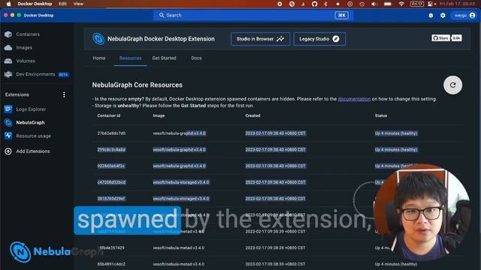Click the volume icon in menu bar
Viewport: 481px width, 270px height.
tap(374, 4)
